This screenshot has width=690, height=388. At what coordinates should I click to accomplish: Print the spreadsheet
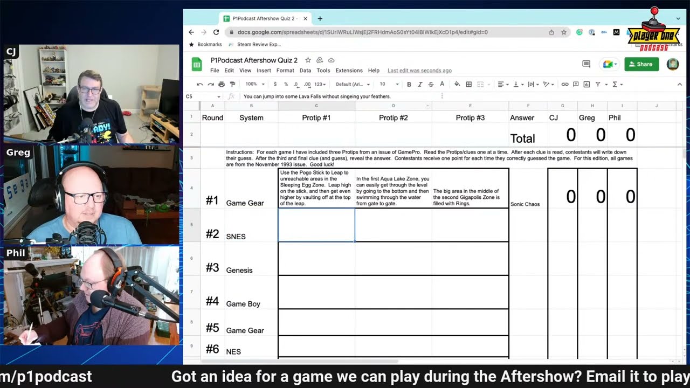[222, 84]
